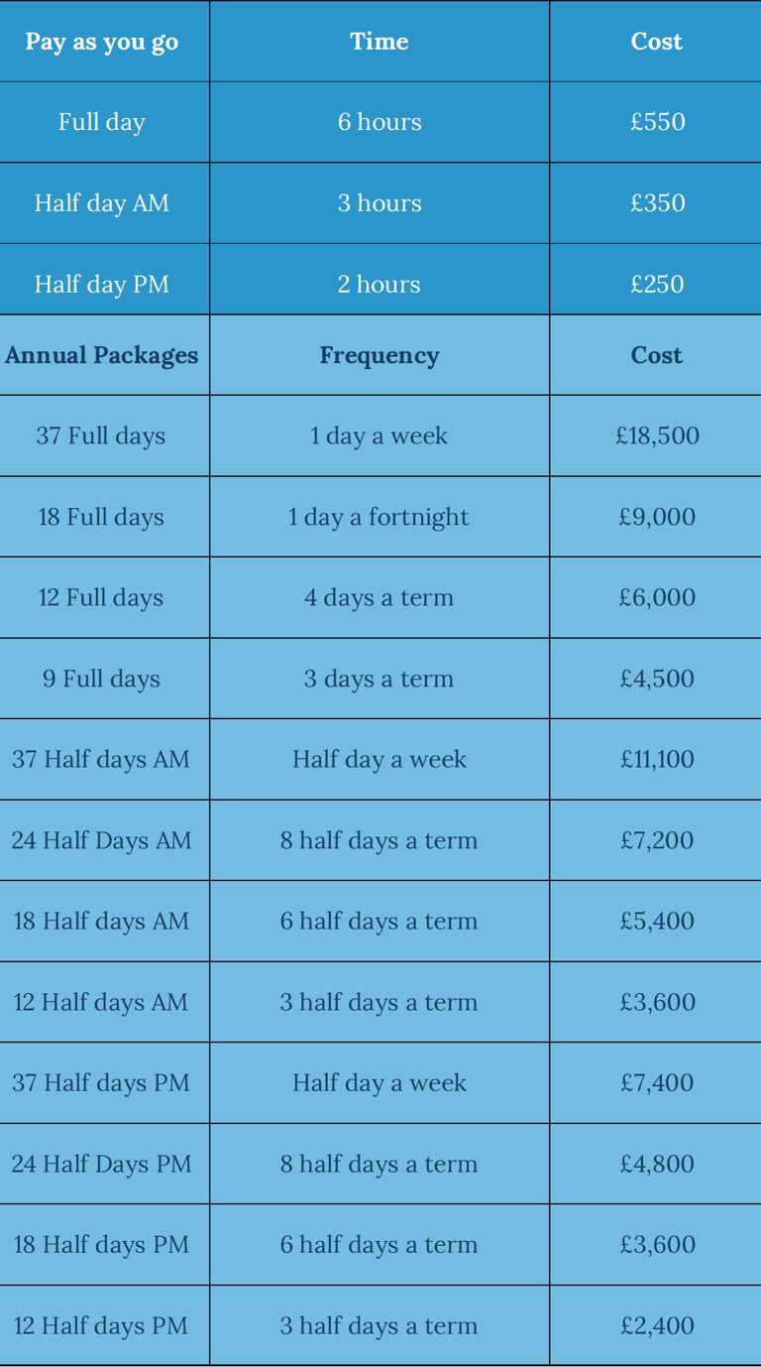The height and width of the screenshot is (1367, 761).
Task: Click the Frequency header cell
Action: pos(380,355)
